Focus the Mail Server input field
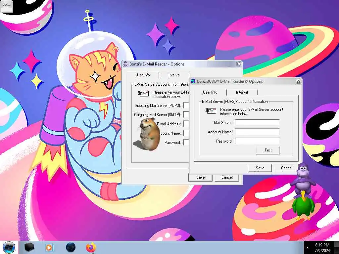The width and height of the screenshot is (339, 254). coord(257,123)
